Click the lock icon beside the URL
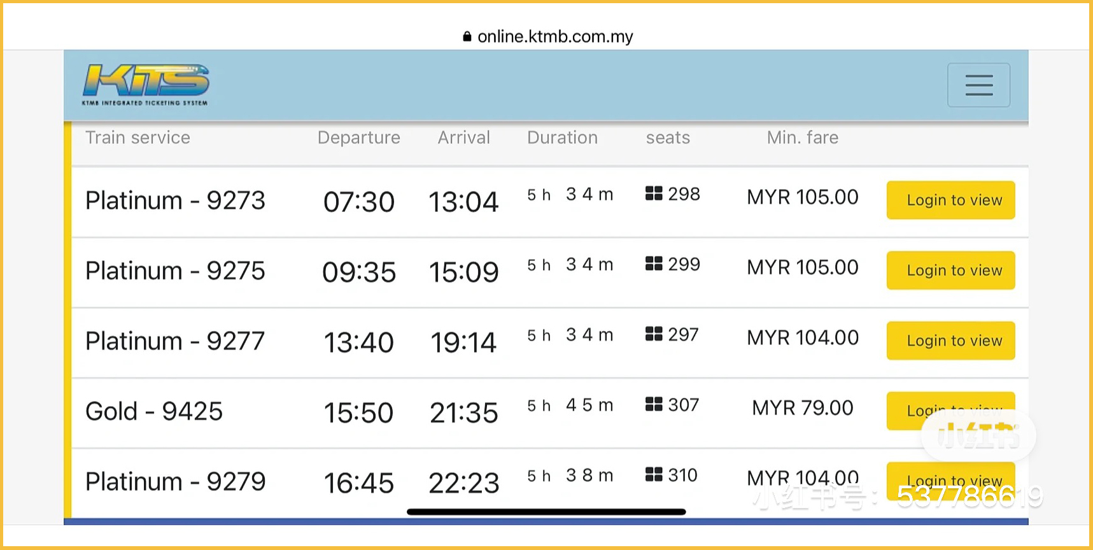Screen dimensions: 1093x550 point(467,37)
